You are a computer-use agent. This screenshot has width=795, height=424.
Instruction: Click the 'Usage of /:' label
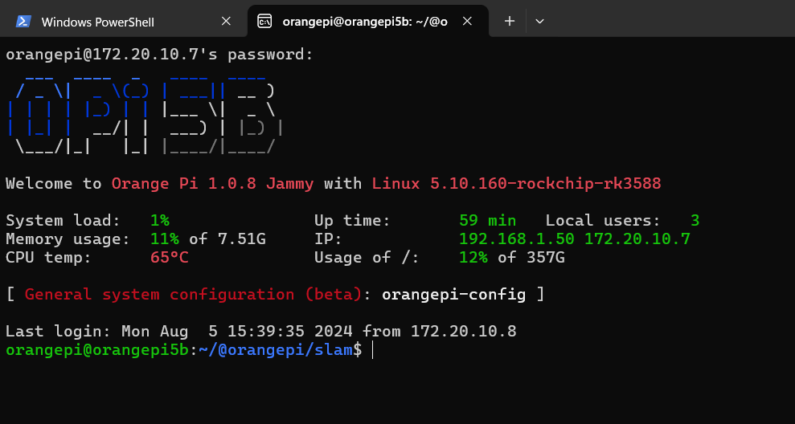(367, 257)
